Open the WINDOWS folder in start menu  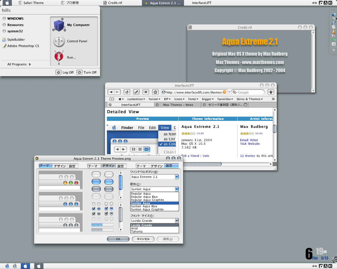pyautogui.click(x=13, y=19)
